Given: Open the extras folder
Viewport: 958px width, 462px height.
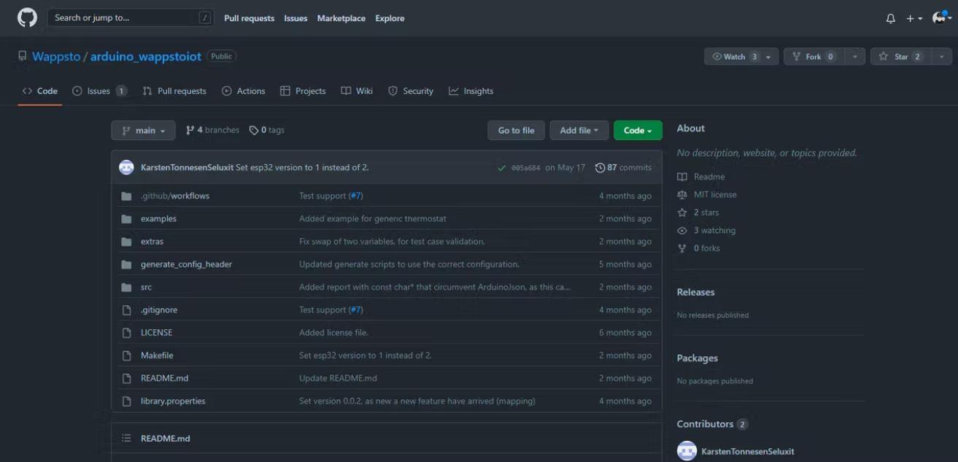Looking at the screenshot, I should (x=152, y=241).
